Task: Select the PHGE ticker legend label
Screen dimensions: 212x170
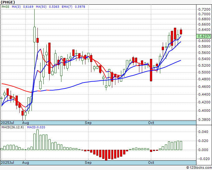Action: pyautogui.click(x=5, y=7)
